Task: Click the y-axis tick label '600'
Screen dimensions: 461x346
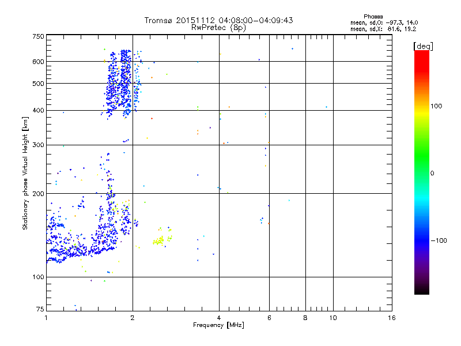Action: 38,62
